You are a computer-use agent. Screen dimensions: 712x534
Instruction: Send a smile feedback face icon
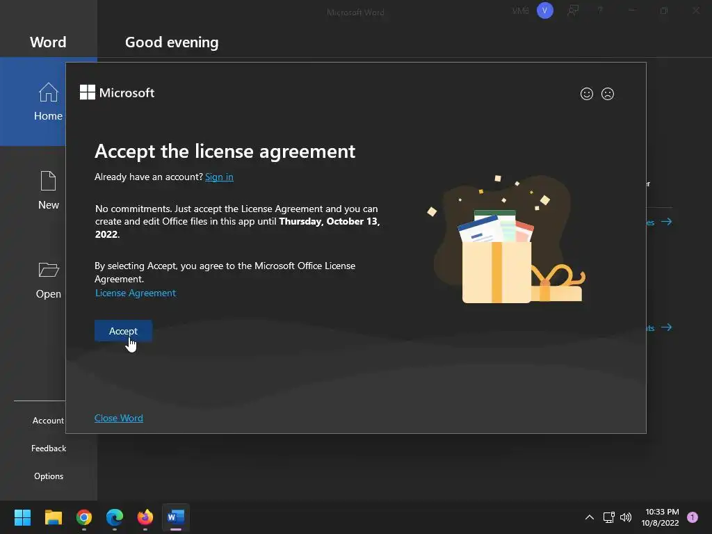point(587,94)
